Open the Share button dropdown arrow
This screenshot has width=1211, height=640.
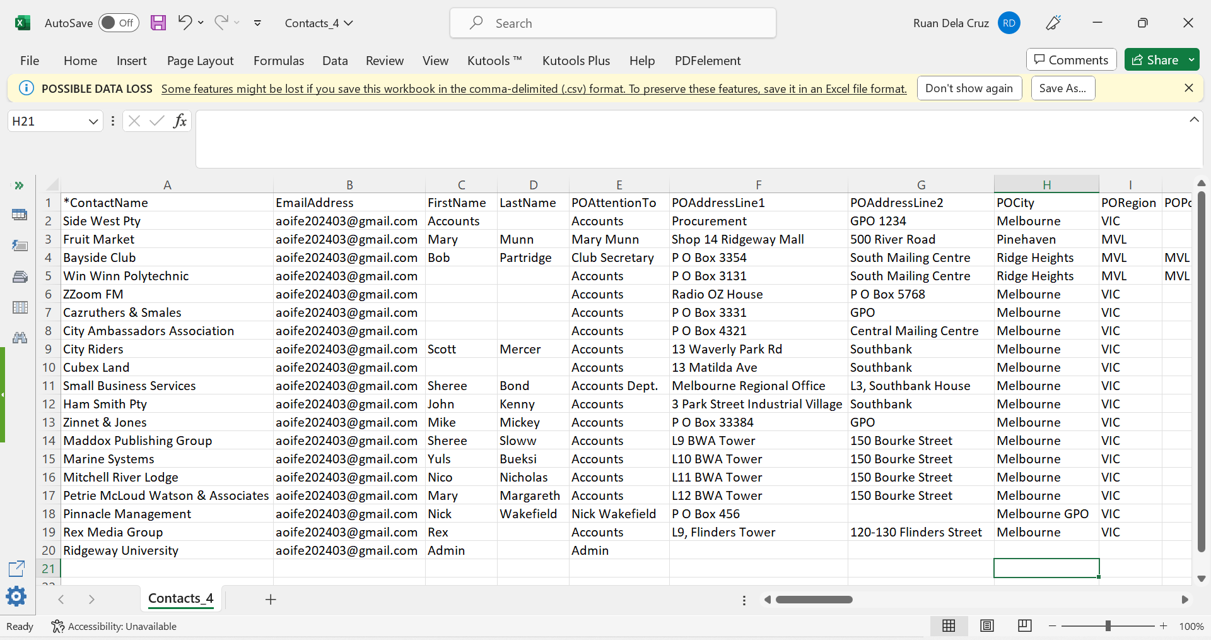[x=1191, y=60]
